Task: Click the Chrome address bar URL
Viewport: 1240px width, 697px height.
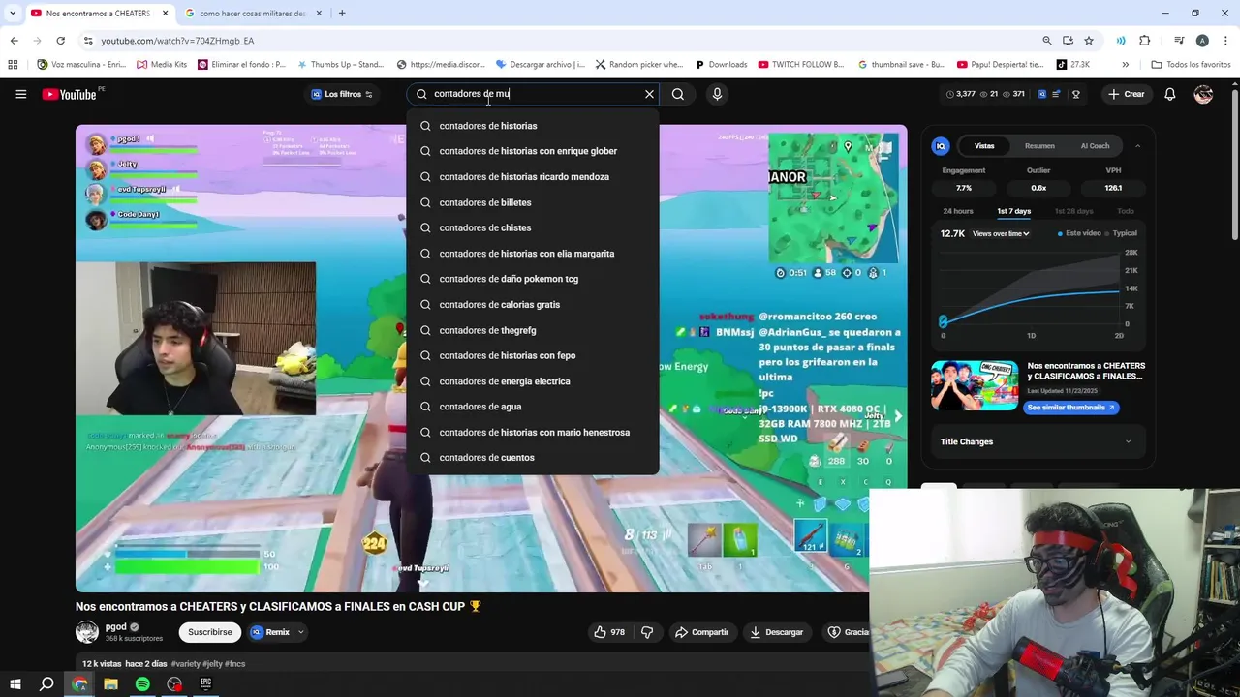Action: (x=177, y=41)
